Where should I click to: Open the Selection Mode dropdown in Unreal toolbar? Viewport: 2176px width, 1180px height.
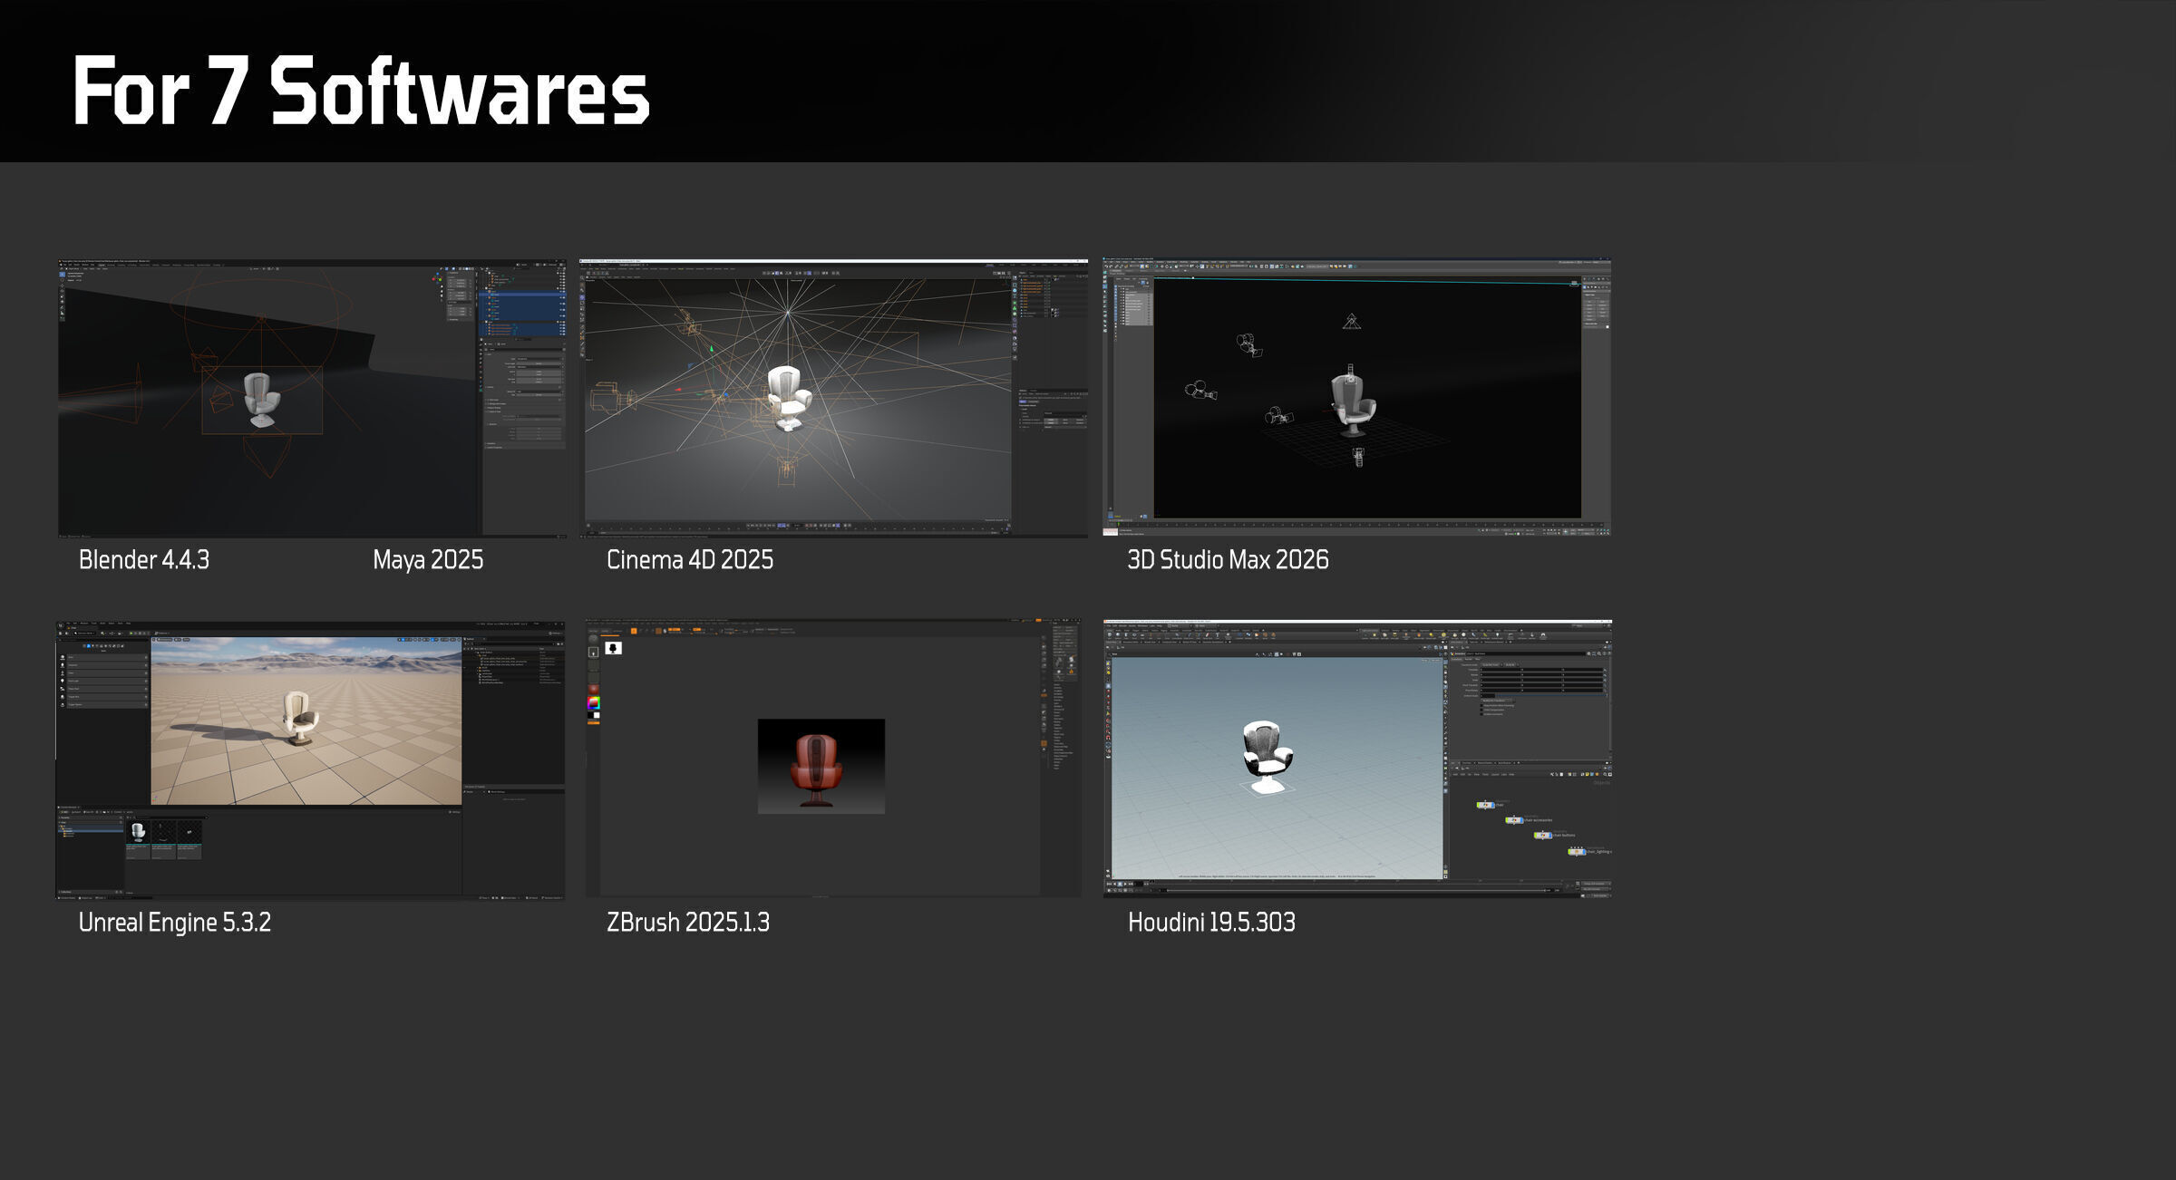[85, 634]
